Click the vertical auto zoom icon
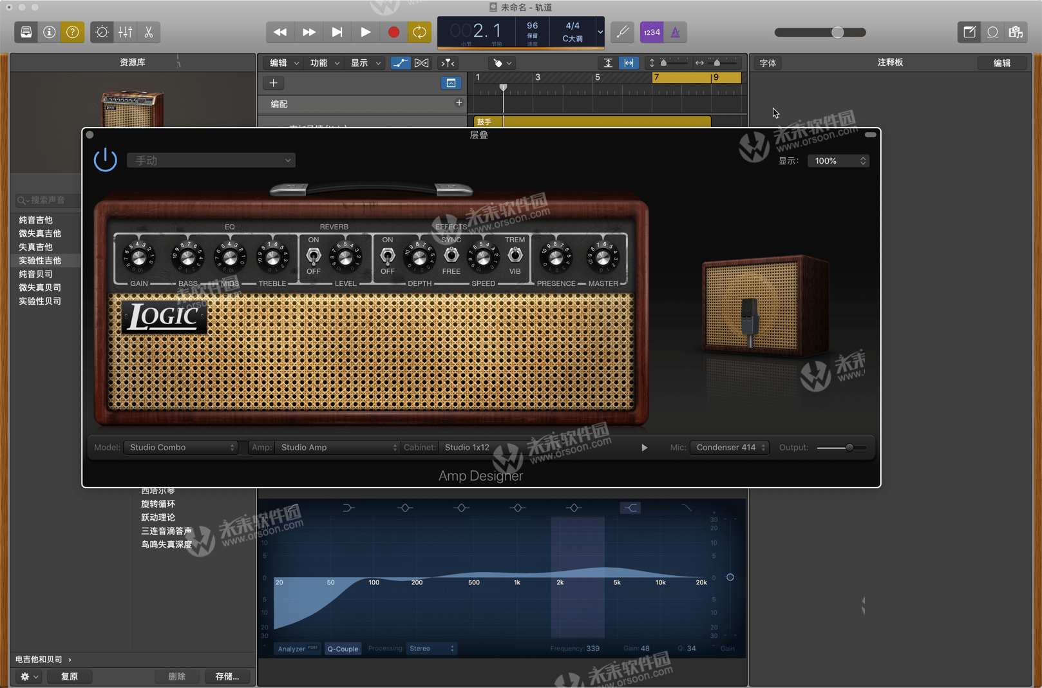The width and height of the screenshot is (1042, 688). (608, 63)
